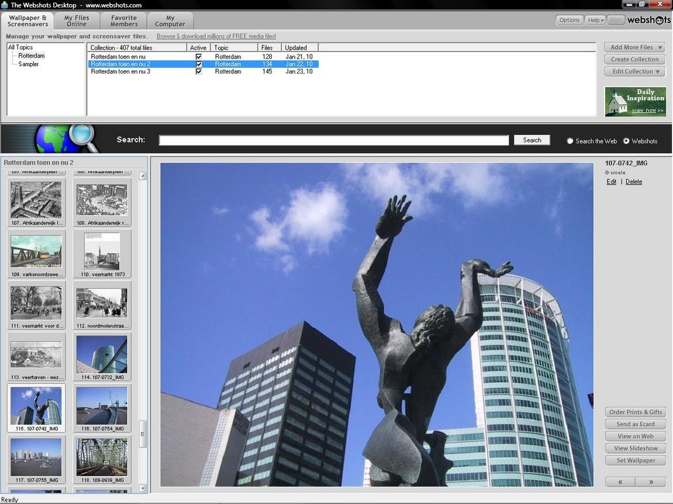673x504 pixels.
Task: Uncheck Active for Rotterdam toen en nu
Action: tap(198, 57)
